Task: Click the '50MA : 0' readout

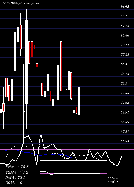Action: [14, 183]
